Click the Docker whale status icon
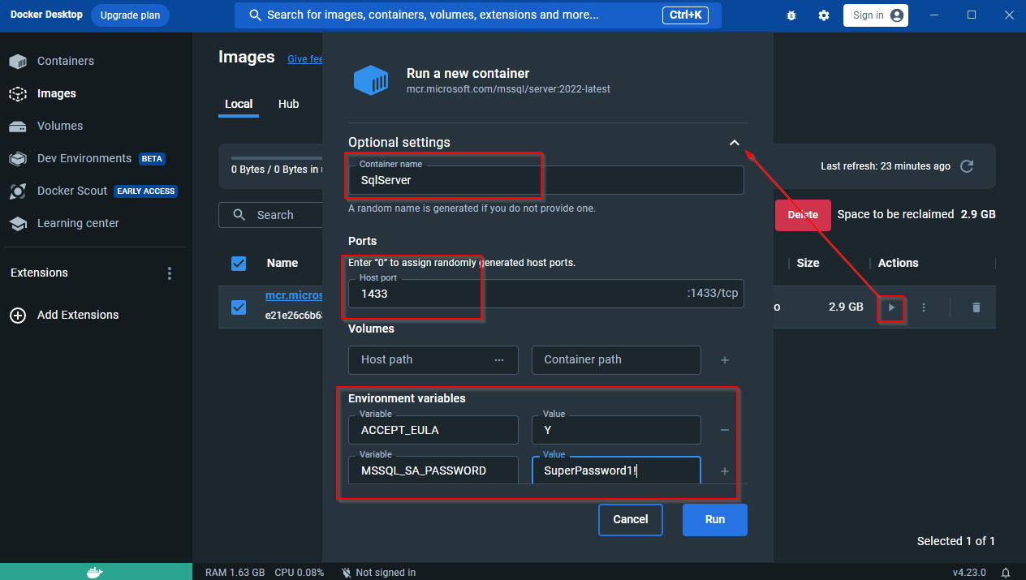This screenshot has height=580, width=1026. 96,572
